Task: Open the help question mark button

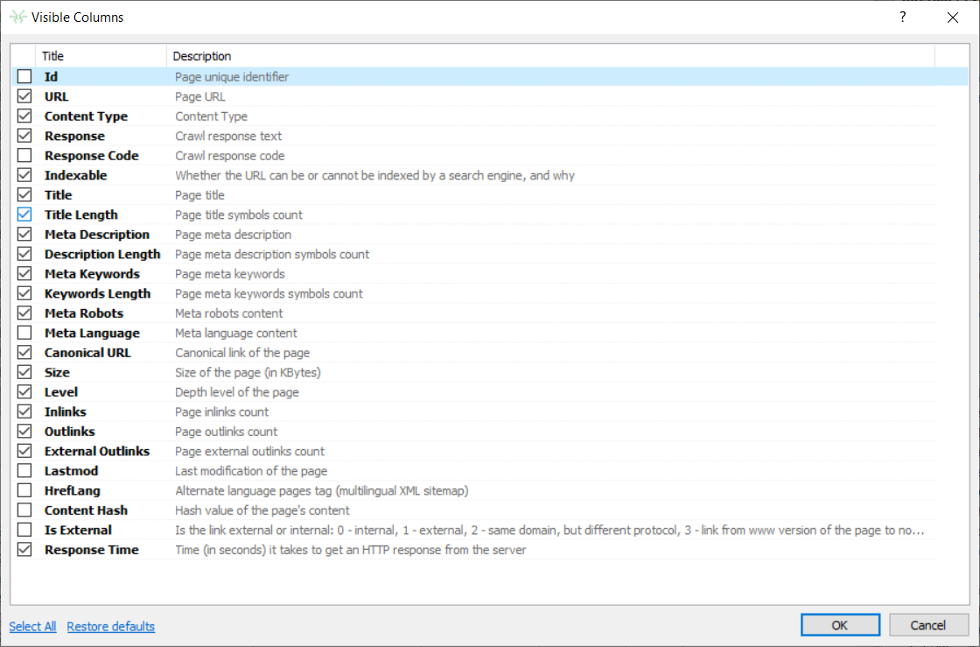Action: point(903,18)
